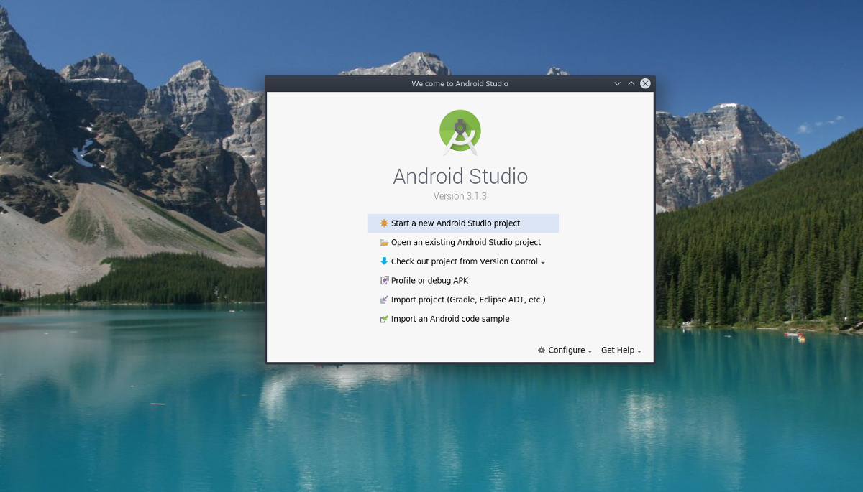The image size is (863, 492).
Task: Open the Configure dropdown menu
Action: tap(565, 350)
